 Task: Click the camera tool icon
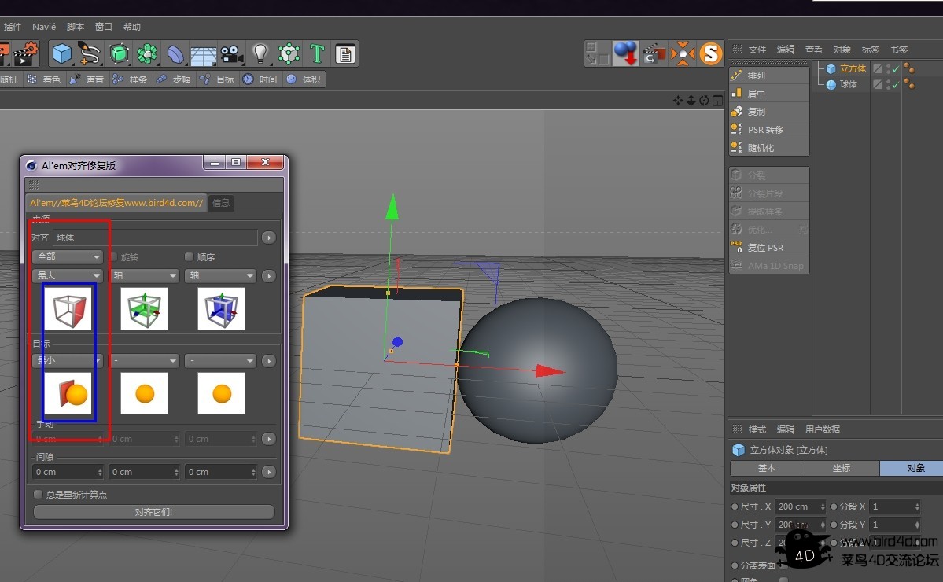[x=231, y=53]
